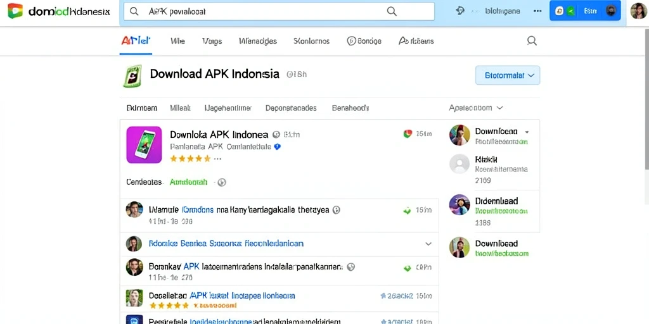Click the search icon in the tab bar
The height and width of the screenshot is (324, 649).
point(532,40)
